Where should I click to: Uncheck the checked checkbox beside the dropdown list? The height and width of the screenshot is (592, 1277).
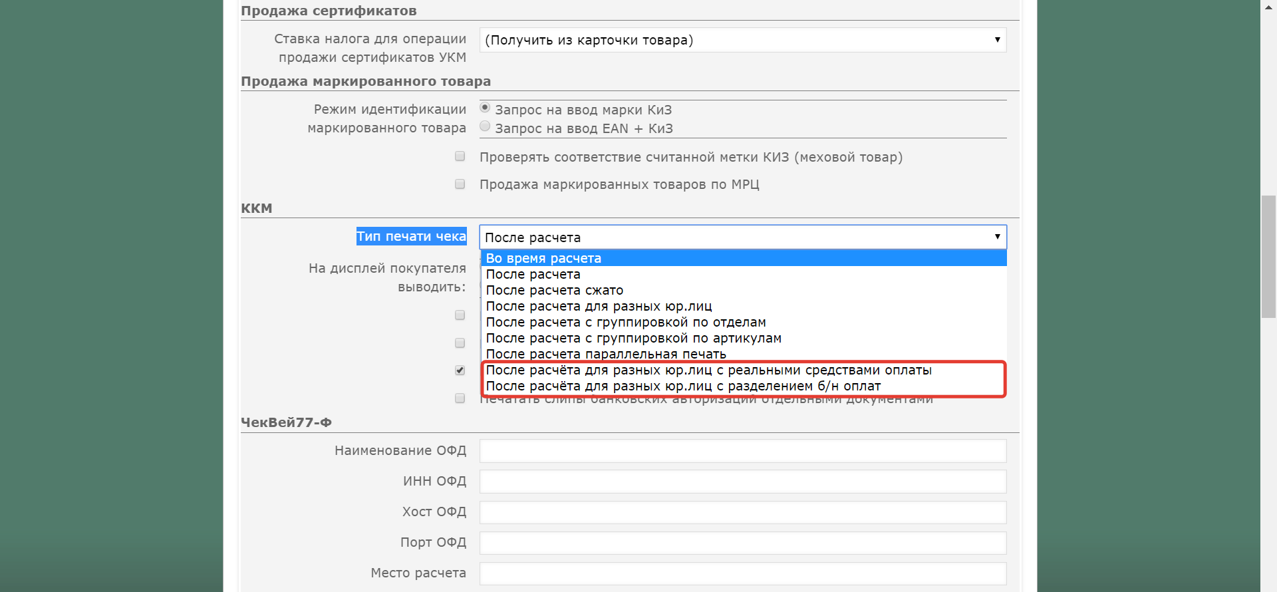[x=460, y=370]
